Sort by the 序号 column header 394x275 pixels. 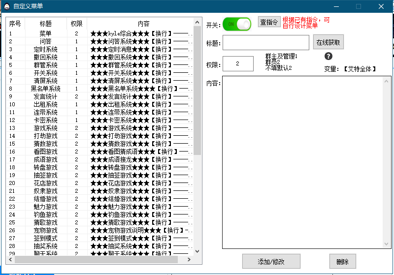15,24
